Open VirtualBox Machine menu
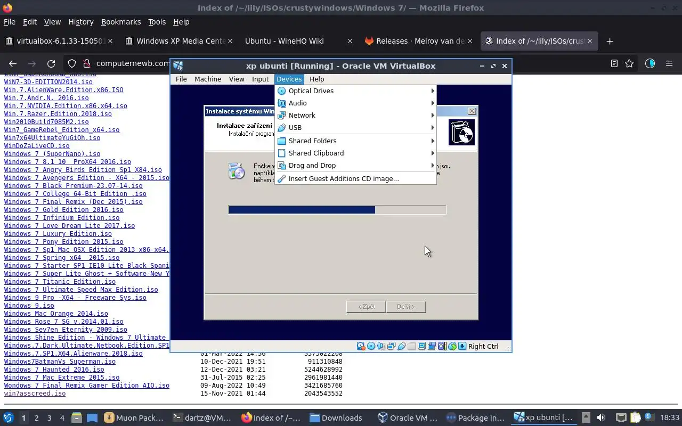 (x=208, y=79)
